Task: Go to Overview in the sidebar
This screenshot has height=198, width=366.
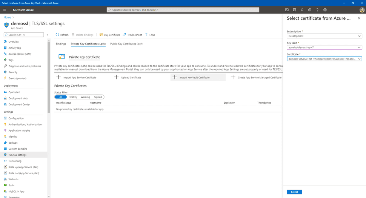Action: [14, 42]
